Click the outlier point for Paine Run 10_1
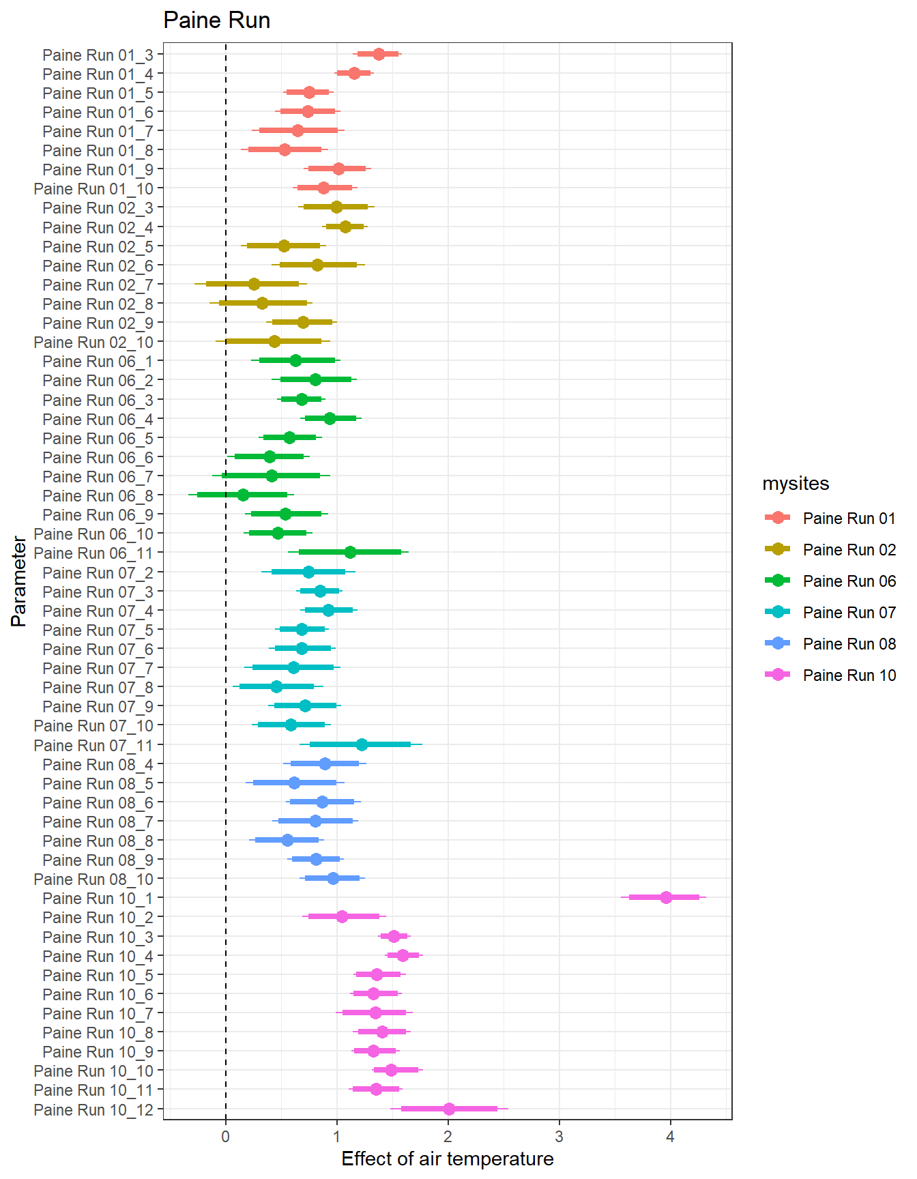 click(666, 897)
